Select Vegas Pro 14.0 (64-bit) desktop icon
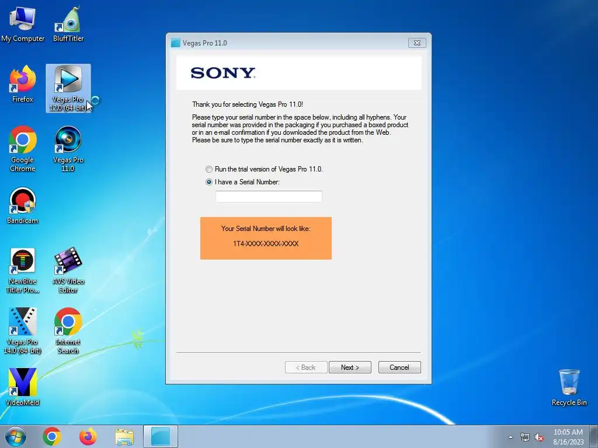The image size is (598, 448). point(23,331)
